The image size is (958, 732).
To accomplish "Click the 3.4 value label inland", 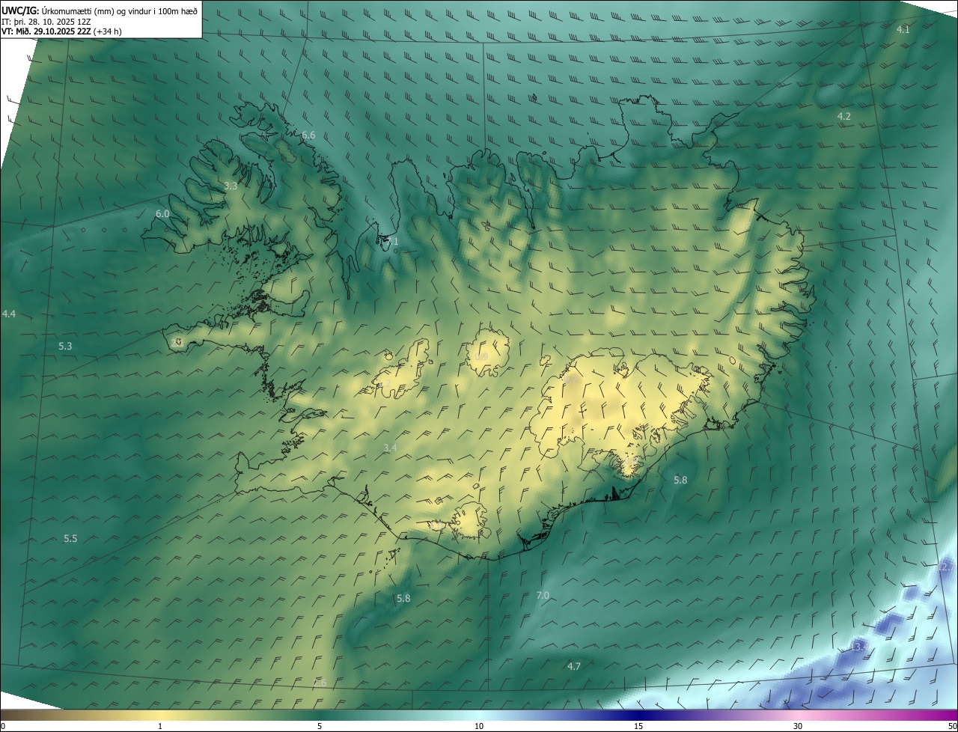I will [x=390, y=448].
